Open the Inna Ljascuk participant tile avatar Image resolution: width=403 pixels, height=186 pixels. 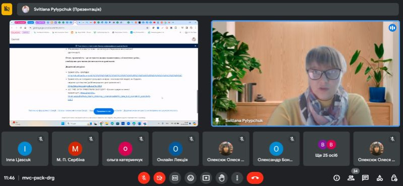coord(25,149)
